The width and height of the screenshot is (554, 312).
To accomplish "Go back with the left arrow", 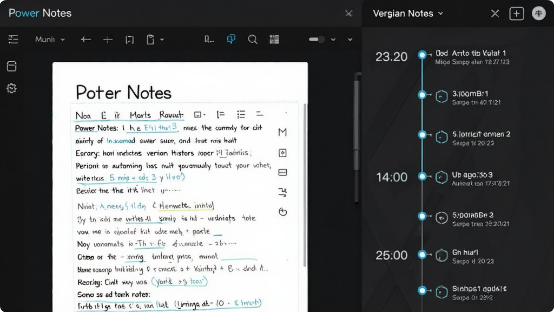I will [x=85, y=39].
